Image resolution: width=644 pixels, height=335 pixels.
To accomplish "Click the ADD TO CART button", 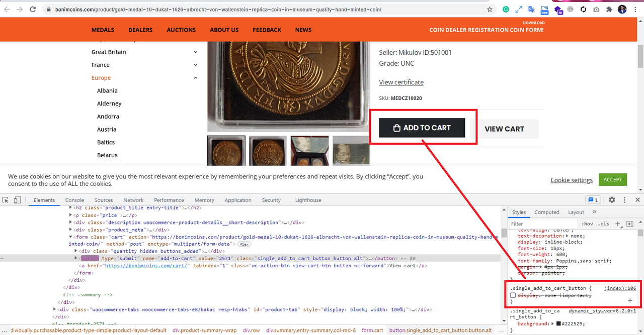I will coord(422,128).
